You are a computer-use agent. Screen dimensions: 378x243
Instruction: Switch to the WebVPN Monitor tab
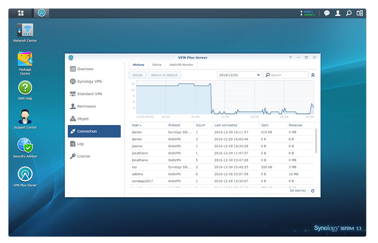pos(181,65)
